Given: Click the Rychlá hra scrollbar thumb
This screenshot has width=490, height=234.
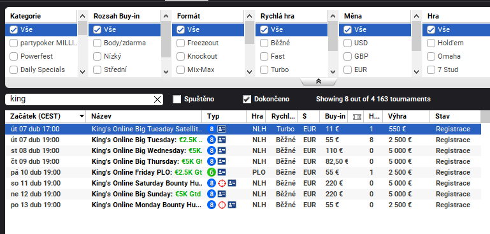Looking at the screenshot, I should tap(333, 36).
